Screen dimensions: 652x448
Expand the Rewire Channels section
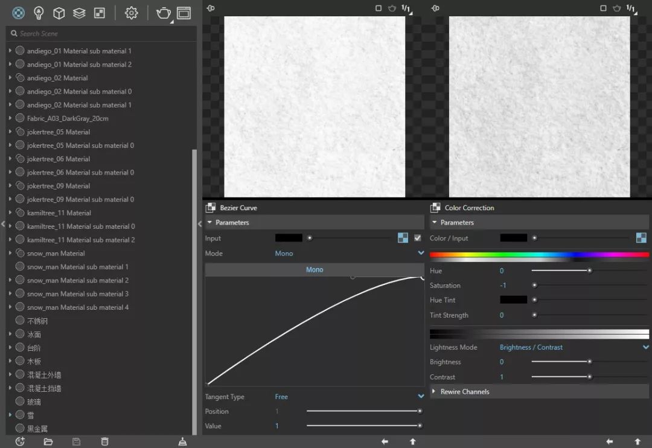pyautogui.click(x=465, y=392)
